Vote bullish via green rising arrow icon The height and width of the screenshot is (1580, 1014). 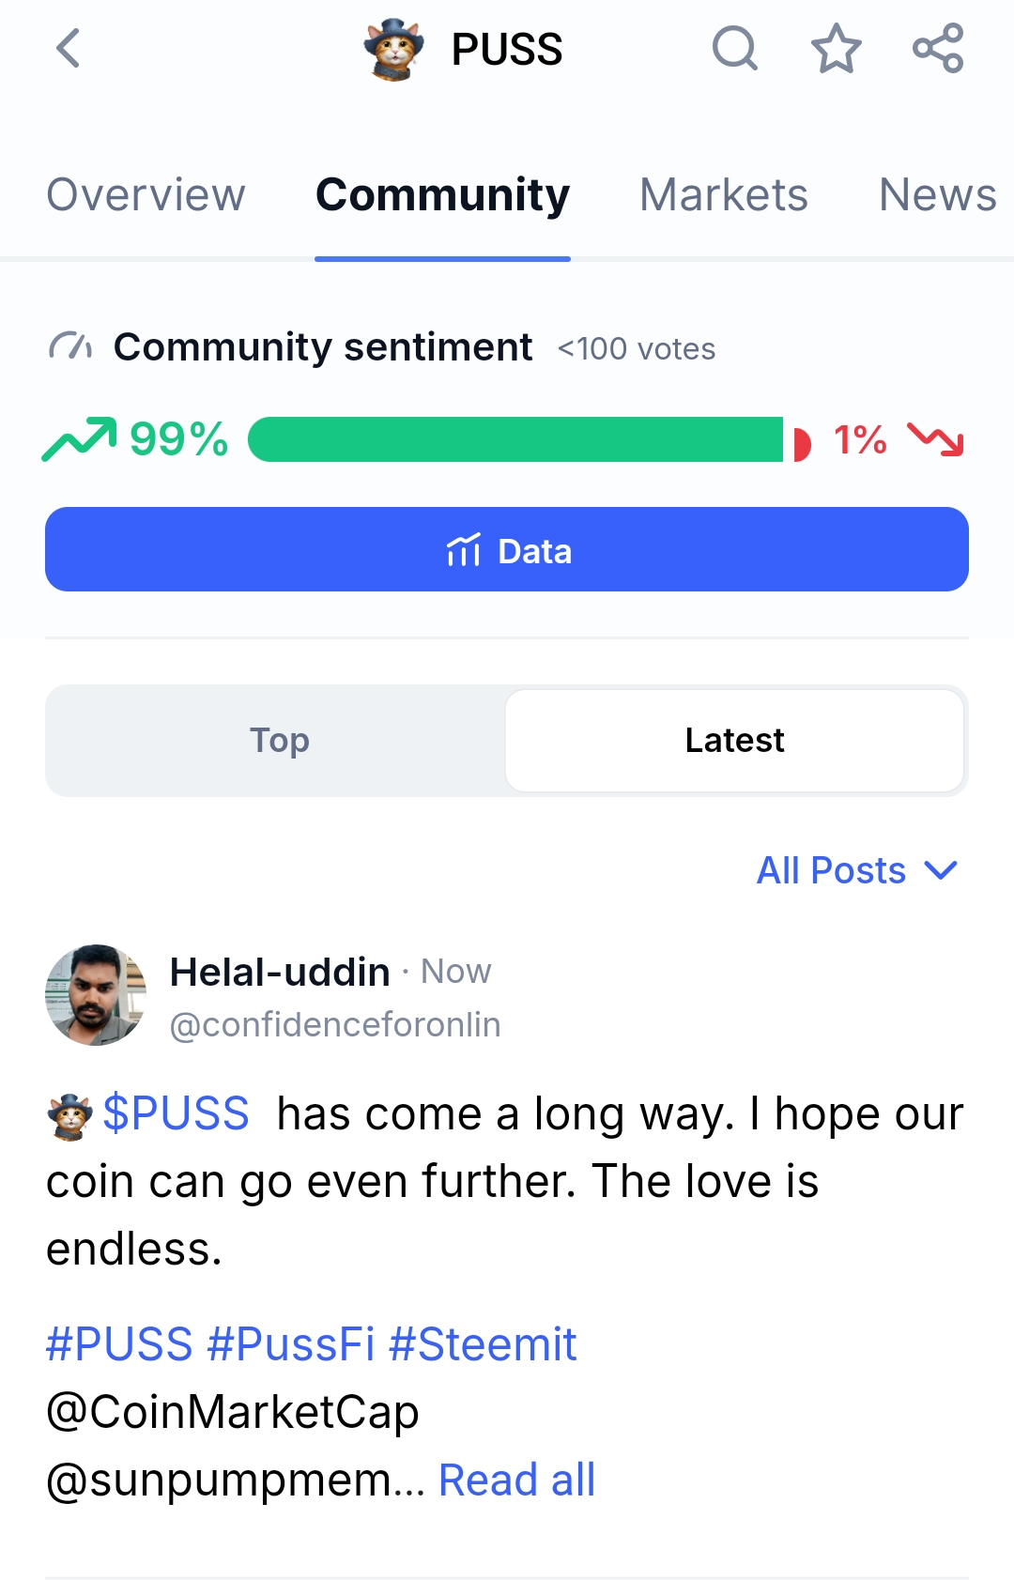[x=80, y=439]
